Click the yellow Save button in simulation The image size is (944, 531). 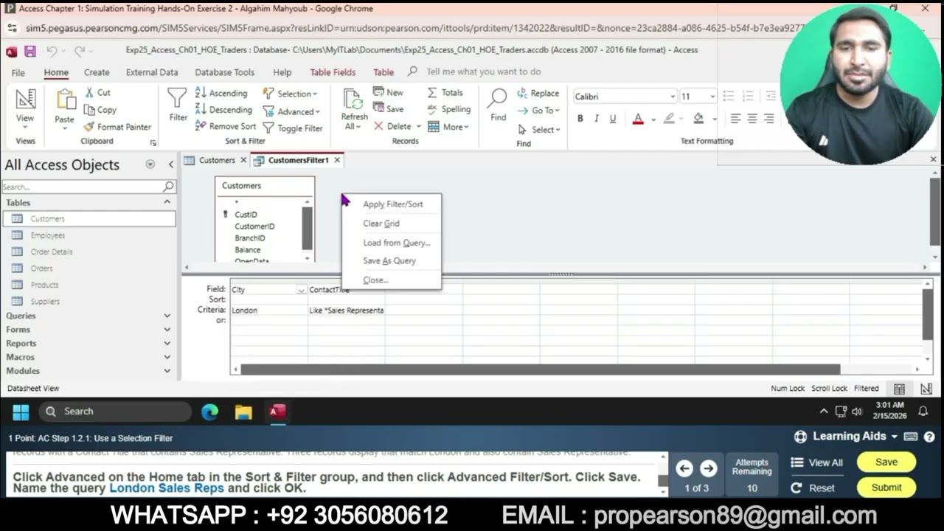pyautogui.click(x=886, y=462)
